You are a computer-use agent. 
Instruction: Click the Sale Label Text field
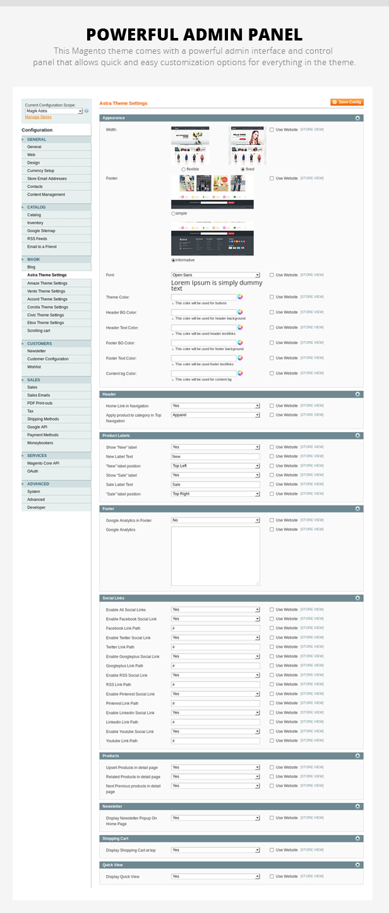(215, 484)
